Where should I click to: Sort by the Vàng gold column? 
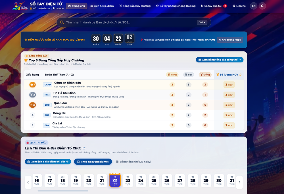[x=172, y=75]
